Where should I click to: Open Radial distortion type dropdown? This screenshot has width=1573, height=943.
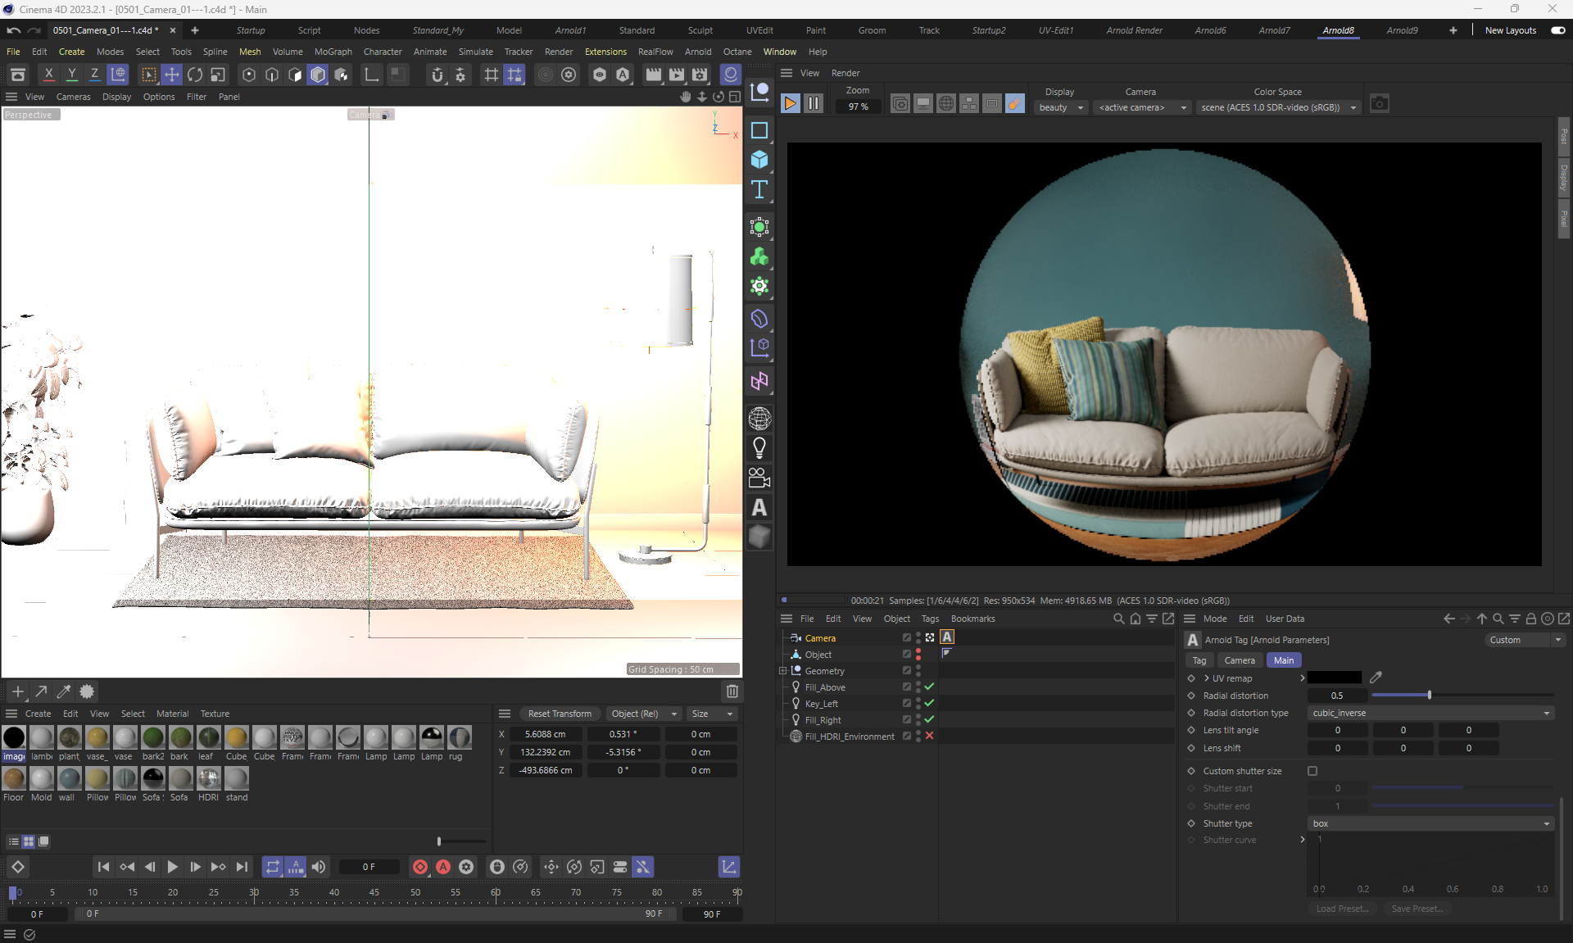point(1430,713)
